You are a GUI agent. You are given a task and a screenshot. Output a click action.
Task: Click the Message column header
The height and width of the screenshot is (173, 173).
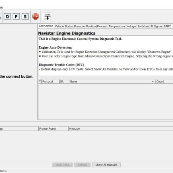coord(121,129)
